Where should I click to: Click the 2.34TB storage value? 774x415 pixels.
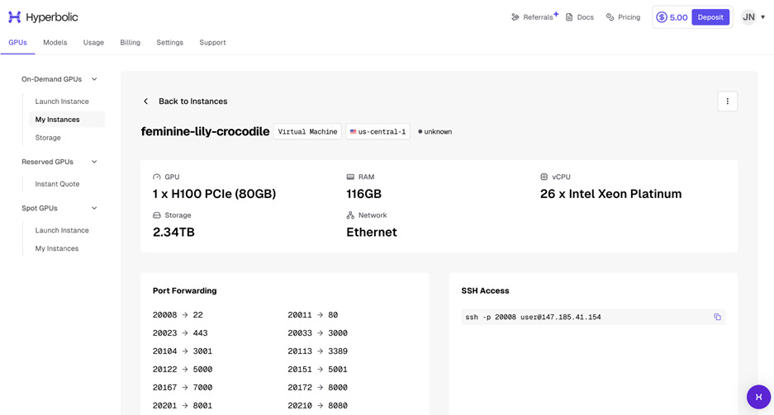tap(173, 232)
